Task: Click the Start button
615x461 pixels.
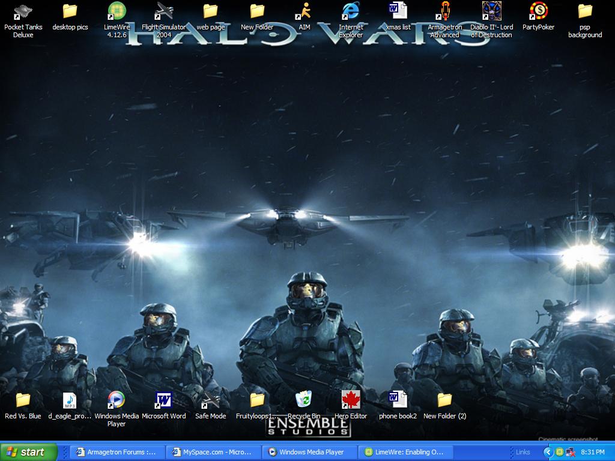Action: coord(29,452)
